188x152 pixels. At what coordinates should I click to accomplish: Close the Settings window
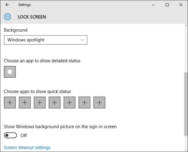point(181,5)
